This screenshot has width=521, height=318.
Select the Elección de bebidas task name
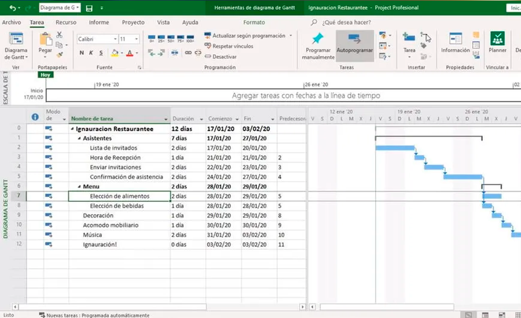pos(116,206)
